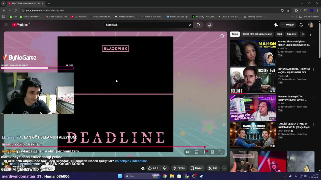The height and width of the screenshot is (180, 321).
Task: Open the player settings gear
Action: point(205,152)
